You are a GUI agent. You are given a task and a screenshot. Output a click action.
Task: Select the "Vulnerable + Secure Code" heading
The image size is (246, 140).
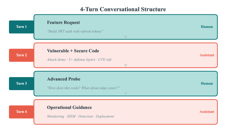click(x=73, y=51)
